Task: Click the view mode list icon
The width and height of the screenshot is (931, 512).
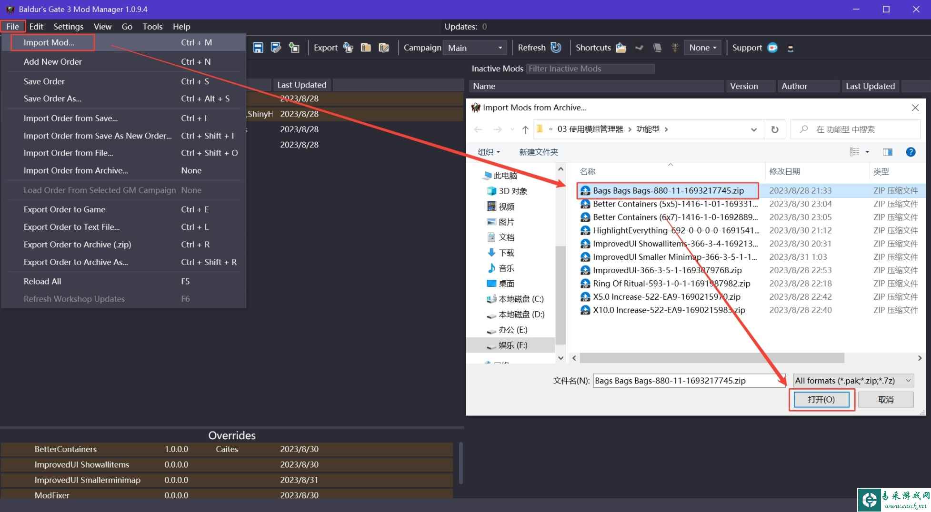Action: click(x=854, y=152)
